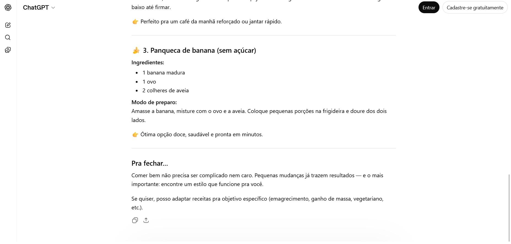Click 'Cadastre-se gratuitamente'
The width and height of the screenshot is (511, 244).
pos(475,7)
